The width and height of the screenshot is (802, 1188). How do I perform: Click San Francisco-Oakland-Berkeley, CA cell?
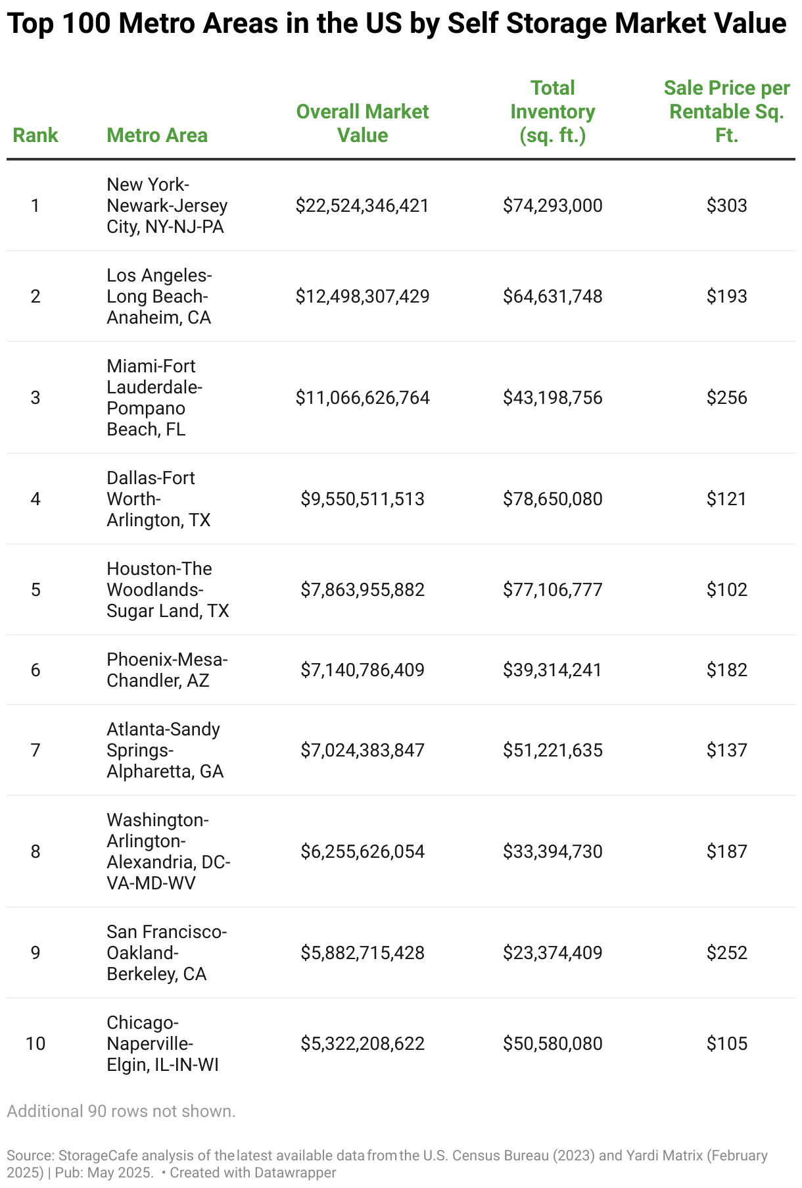tap(167, 953)
